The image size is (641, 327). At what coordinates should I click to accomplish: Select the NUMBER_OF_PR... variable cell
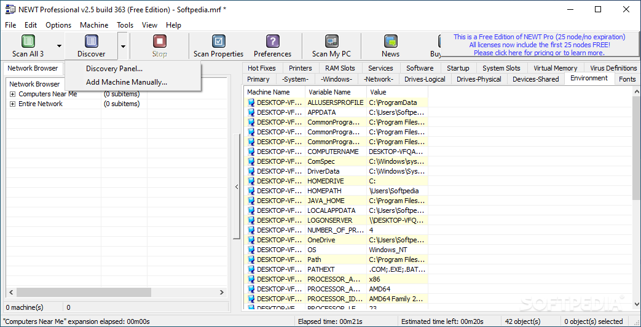pyautogui.click(x=336, y=230)
